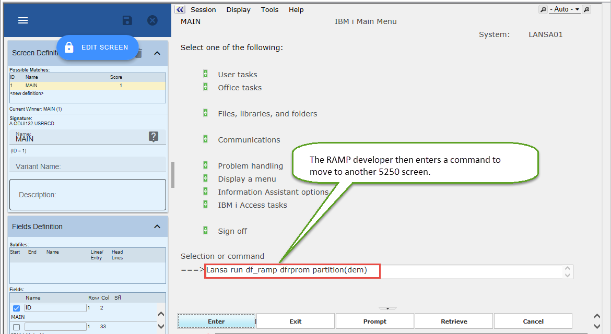
Task: Click the circular X cancel icon
Action: pyautogui.click(x=152, y=20)
